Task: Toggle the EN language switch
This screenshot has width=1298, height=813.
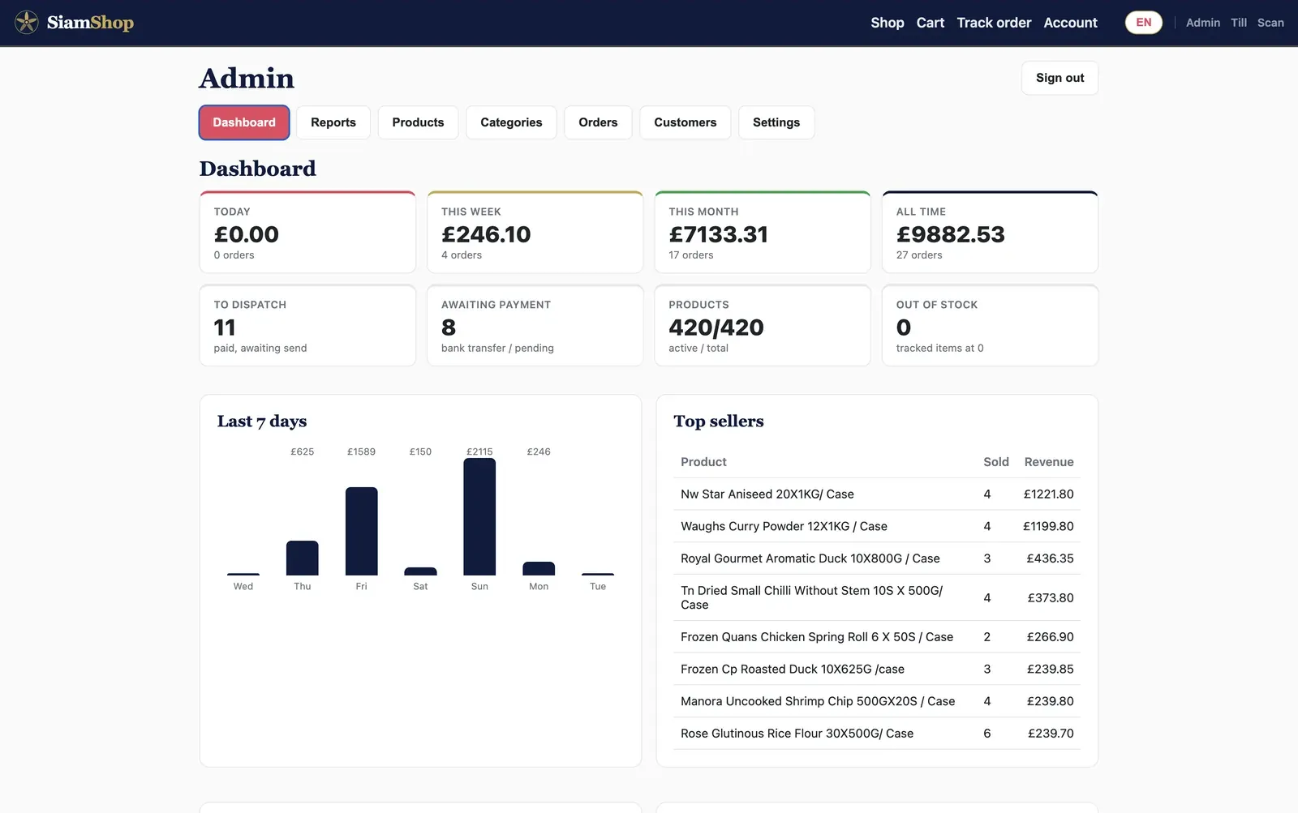Action: coord(1143,23)
